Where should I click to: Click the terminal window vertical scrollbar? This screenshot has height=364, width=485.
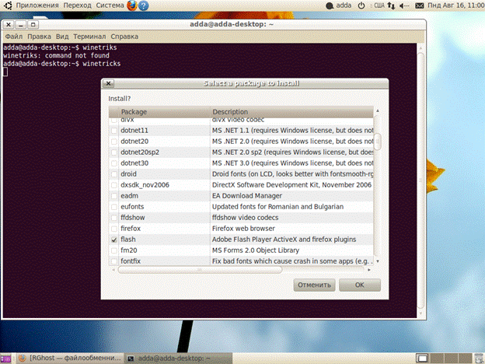[420, 181]
